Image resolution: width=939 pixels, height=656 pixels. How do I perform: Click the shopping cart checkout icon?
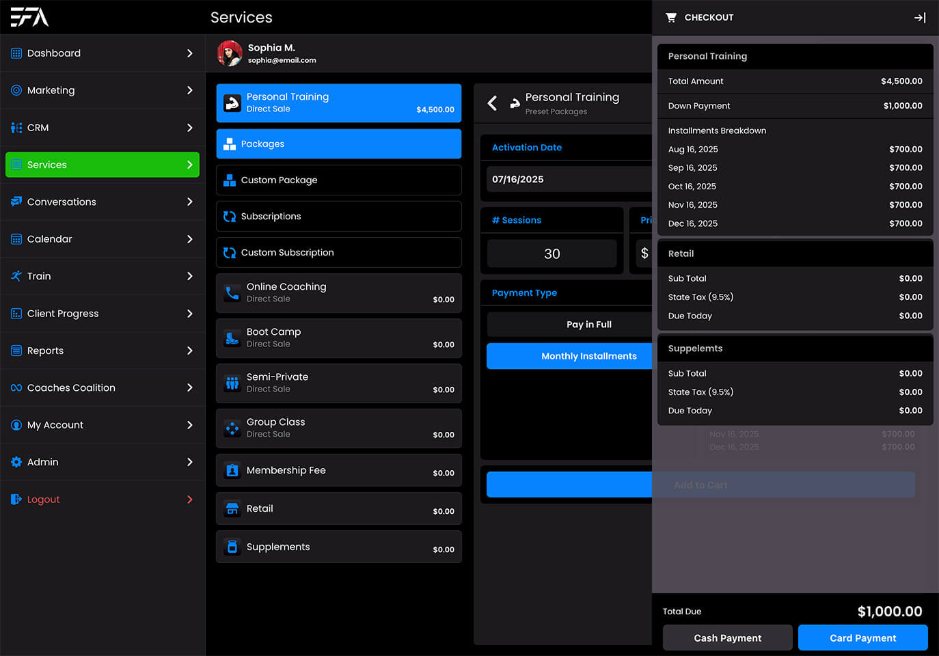(671, 18)
